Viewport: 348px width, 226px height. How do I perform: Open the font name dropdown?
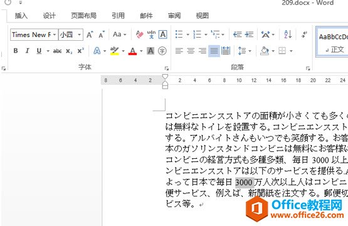coord(55,35)
